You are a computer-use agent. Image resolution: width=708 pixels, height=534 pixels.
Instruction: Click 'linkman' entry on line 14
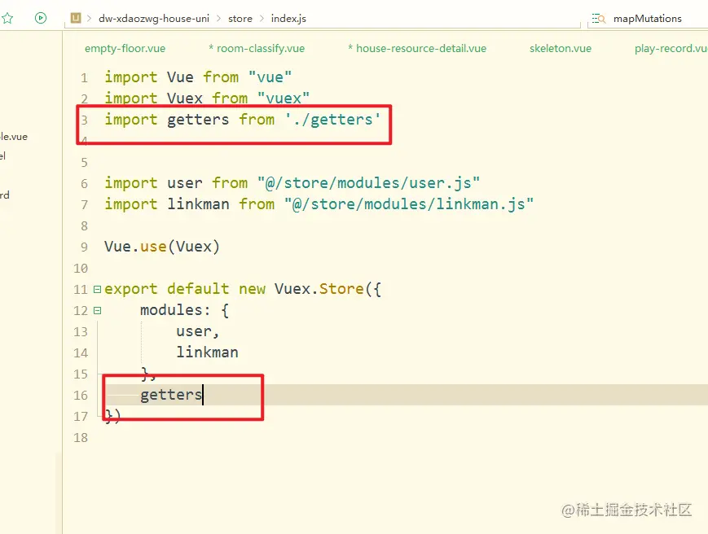(207, 352)
